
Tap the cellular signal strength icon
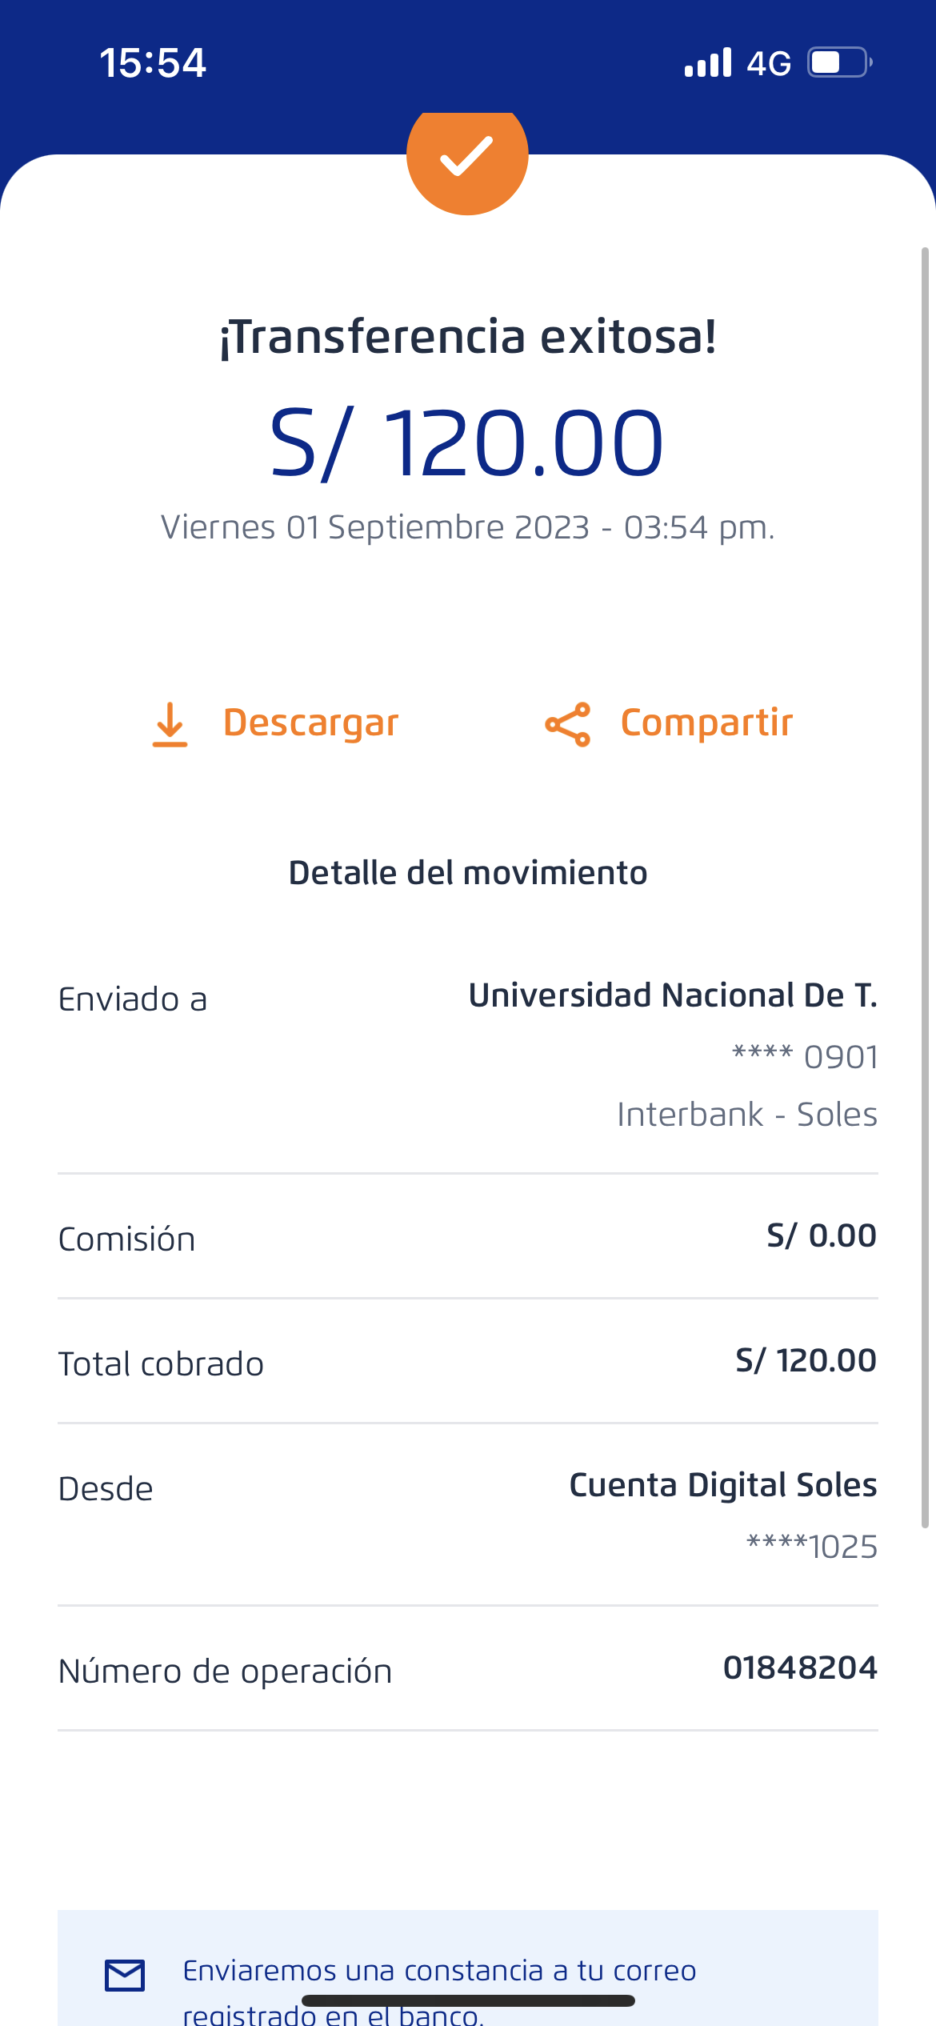[708, 62]
